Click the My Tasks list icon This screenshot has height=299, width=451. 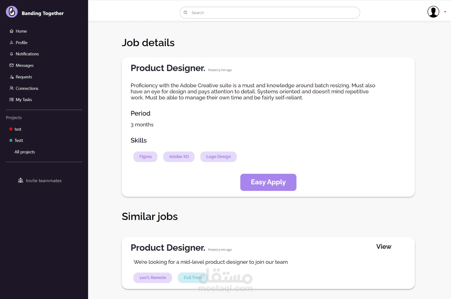pos(12,100)
